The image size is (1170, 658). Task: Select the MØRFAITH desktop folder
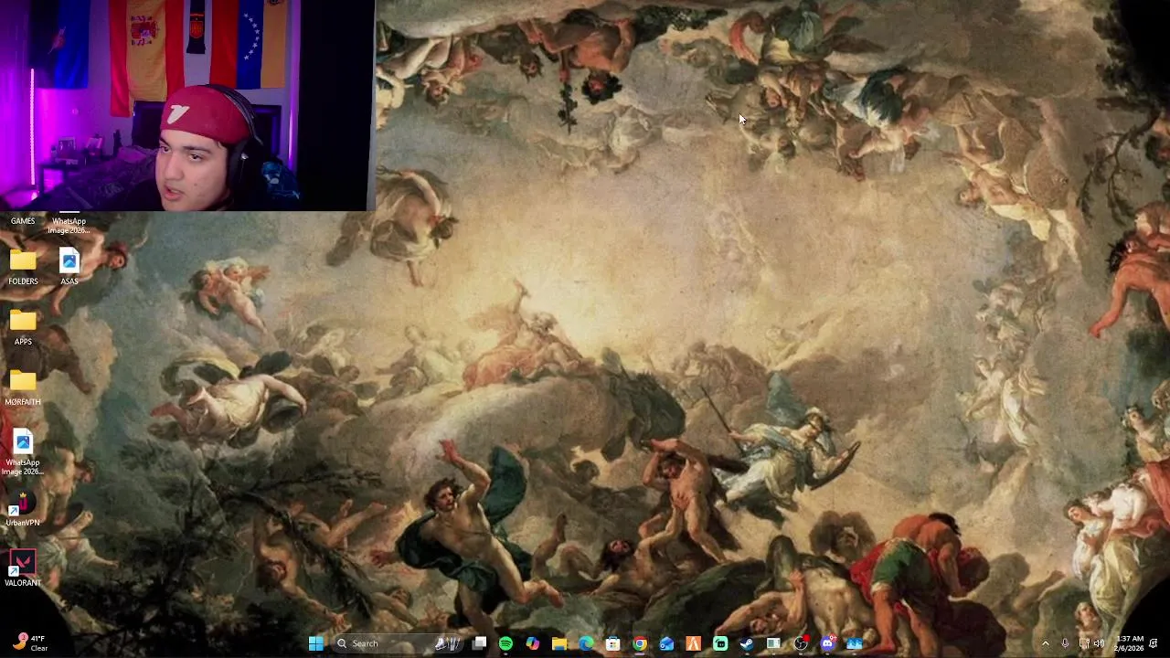(23, 388)
